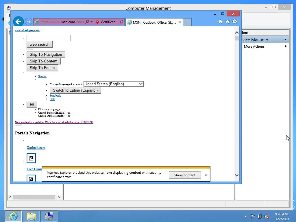Click the msn.com address bar field
296x222 pixels.
62,22
